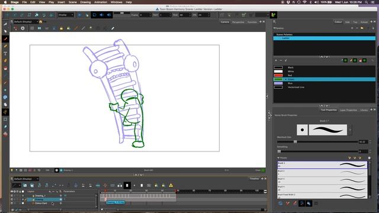
Task: Toggle the first green colour lock box
Action: pyautogui.click(x=346, y=60)
